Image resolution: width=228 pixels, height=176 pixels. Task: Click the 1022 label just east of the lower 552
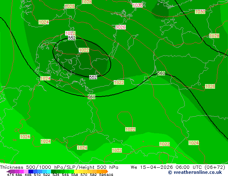119,83
